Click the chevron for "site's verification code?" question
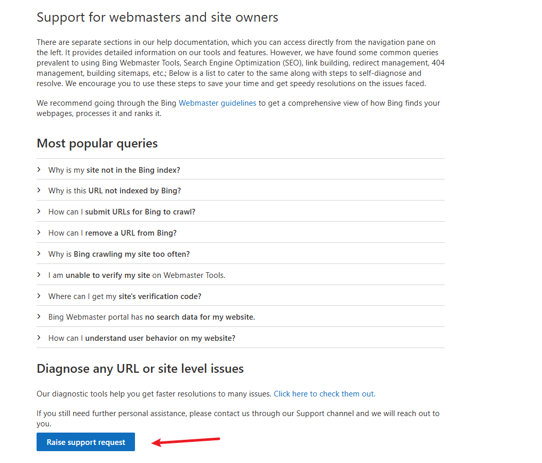This screenshot has width=542, height=463. click(39, 296)
